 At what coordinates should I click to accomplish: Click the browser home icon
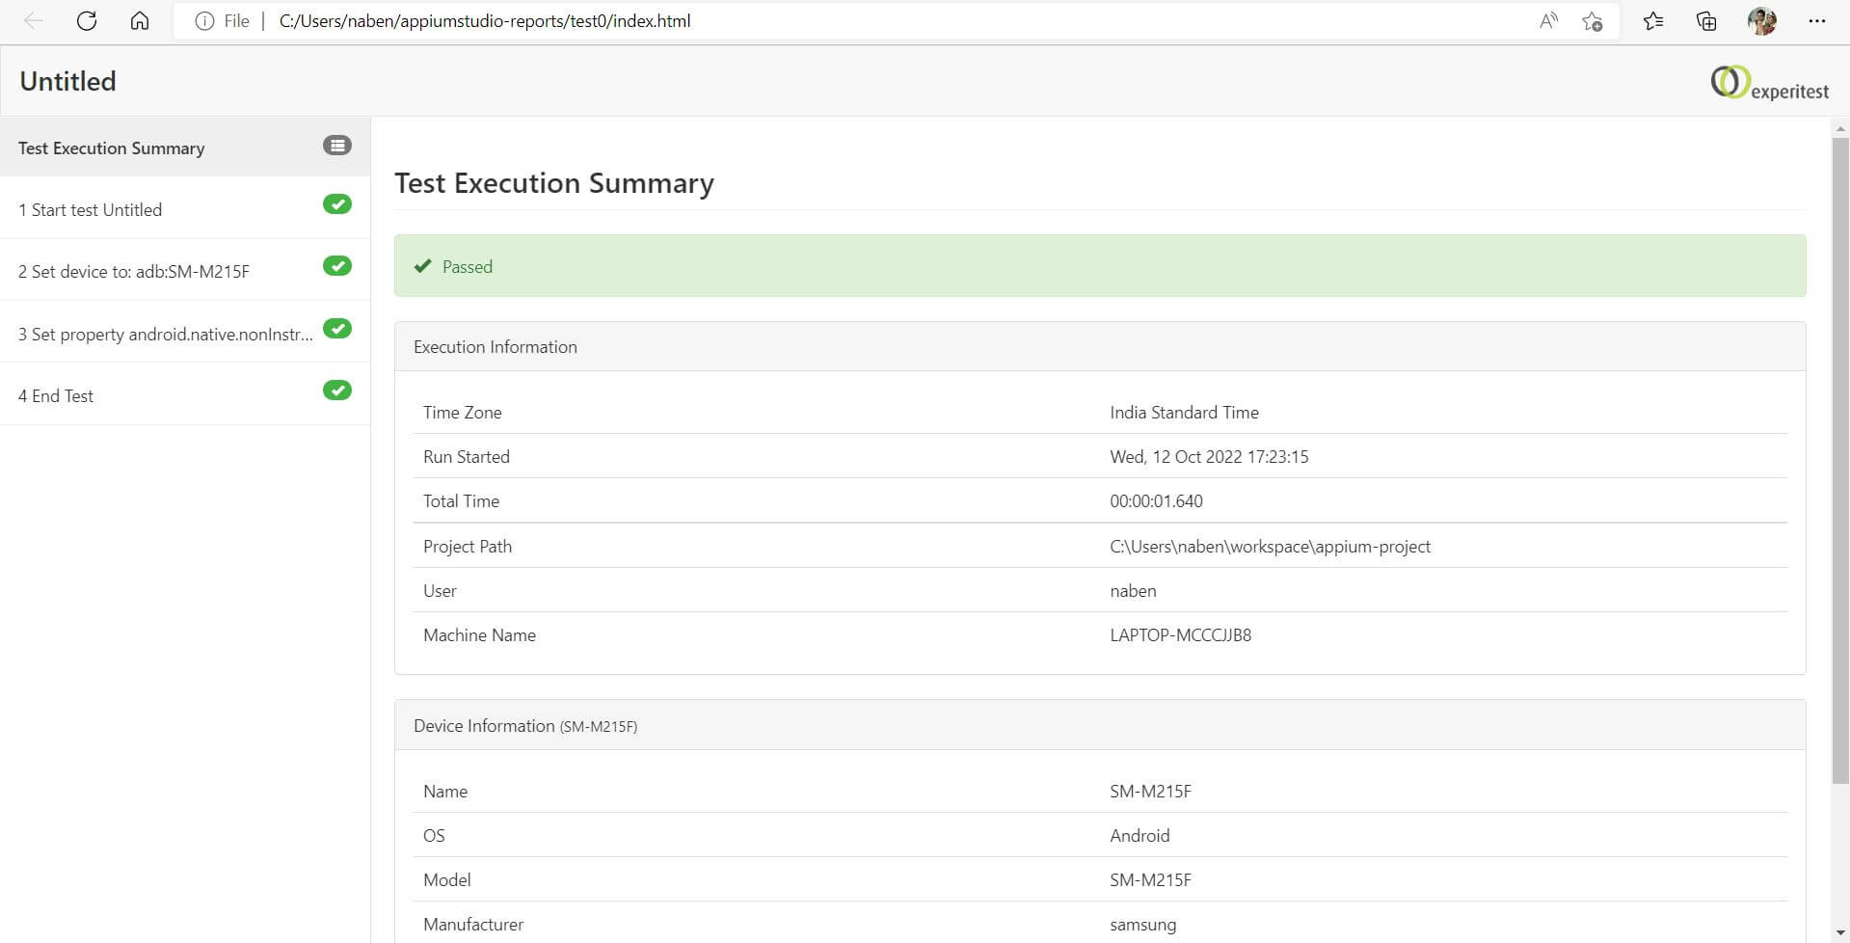(x=140, y=21)
